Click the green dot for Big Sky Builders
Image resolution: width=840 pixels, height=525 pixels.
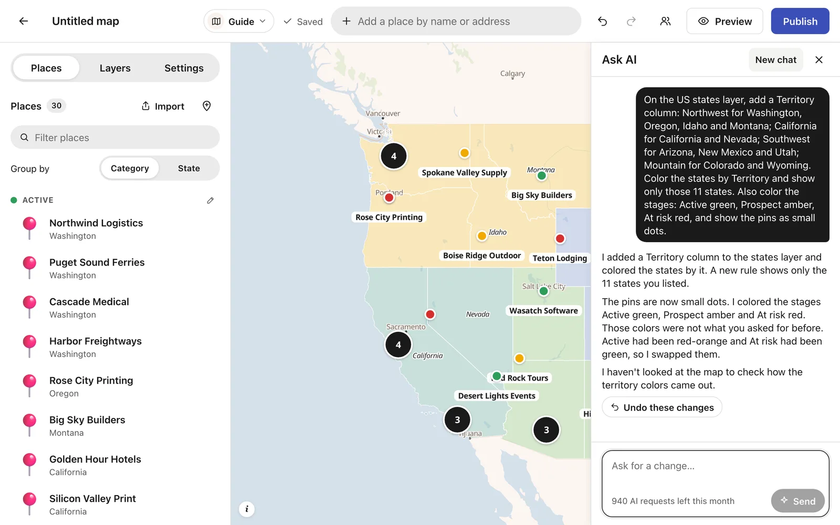(542, 175)
